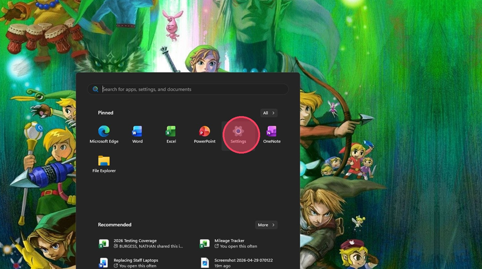The width and height of the screenshot is (482, 269).
Task: Click the "Mileage Tracker" title text
Action: (x=229, y=241)
